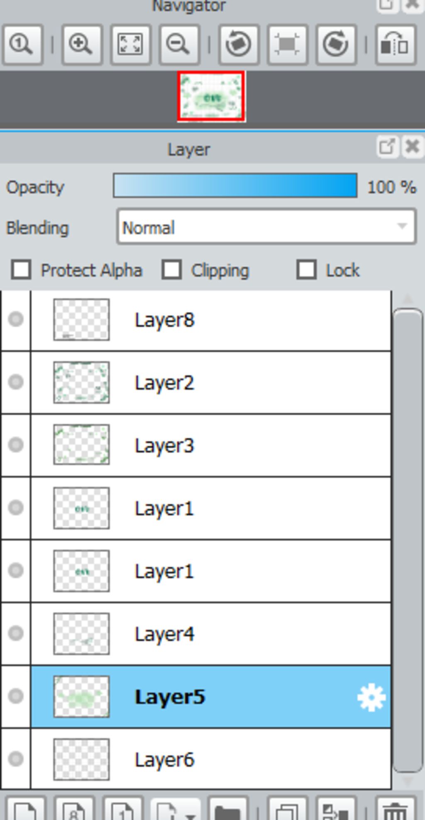The width and height of the screenshot is (425, 820).
Task: Select Layer4 in the layer list
Action: (x=211, y=634)
